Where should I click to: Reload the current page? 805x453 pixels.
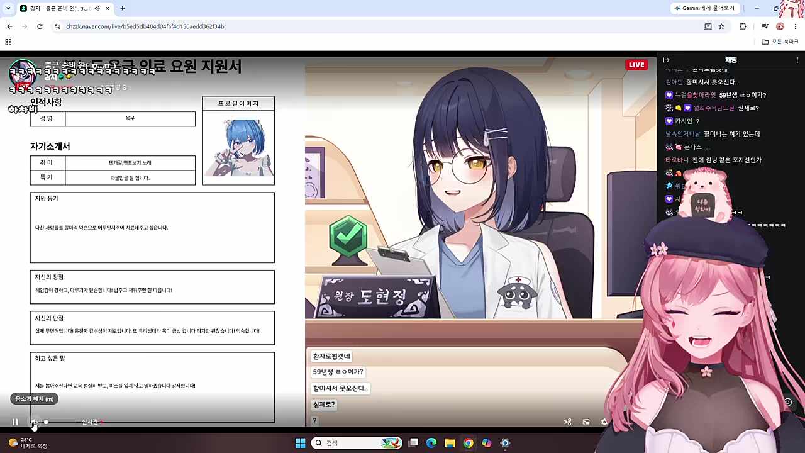point(40,26)
